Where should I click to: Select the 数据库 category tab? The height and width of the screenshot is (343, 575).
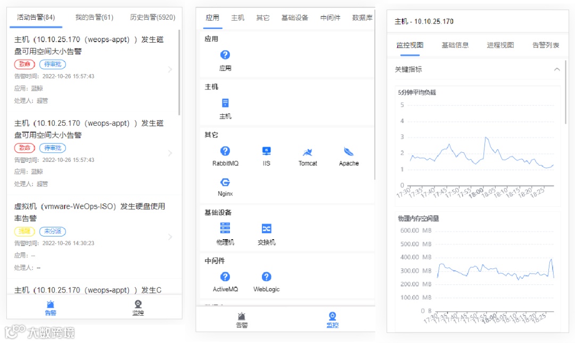(x=363, y=18)
